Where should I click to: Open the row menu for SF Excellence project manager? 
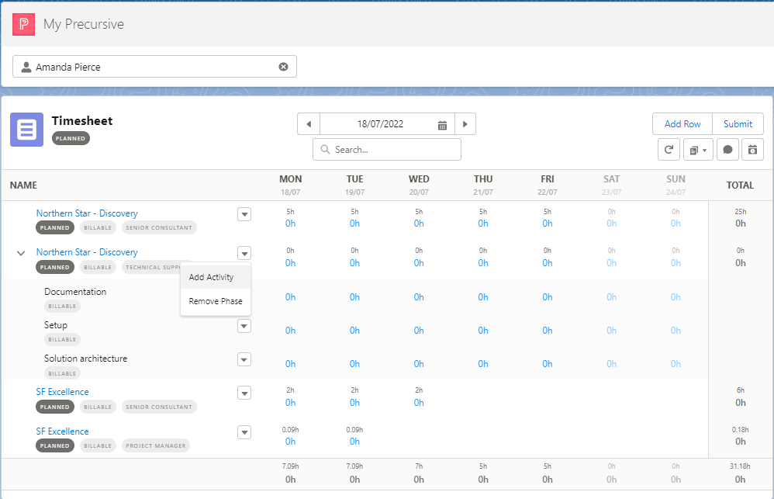pos(244,431)
